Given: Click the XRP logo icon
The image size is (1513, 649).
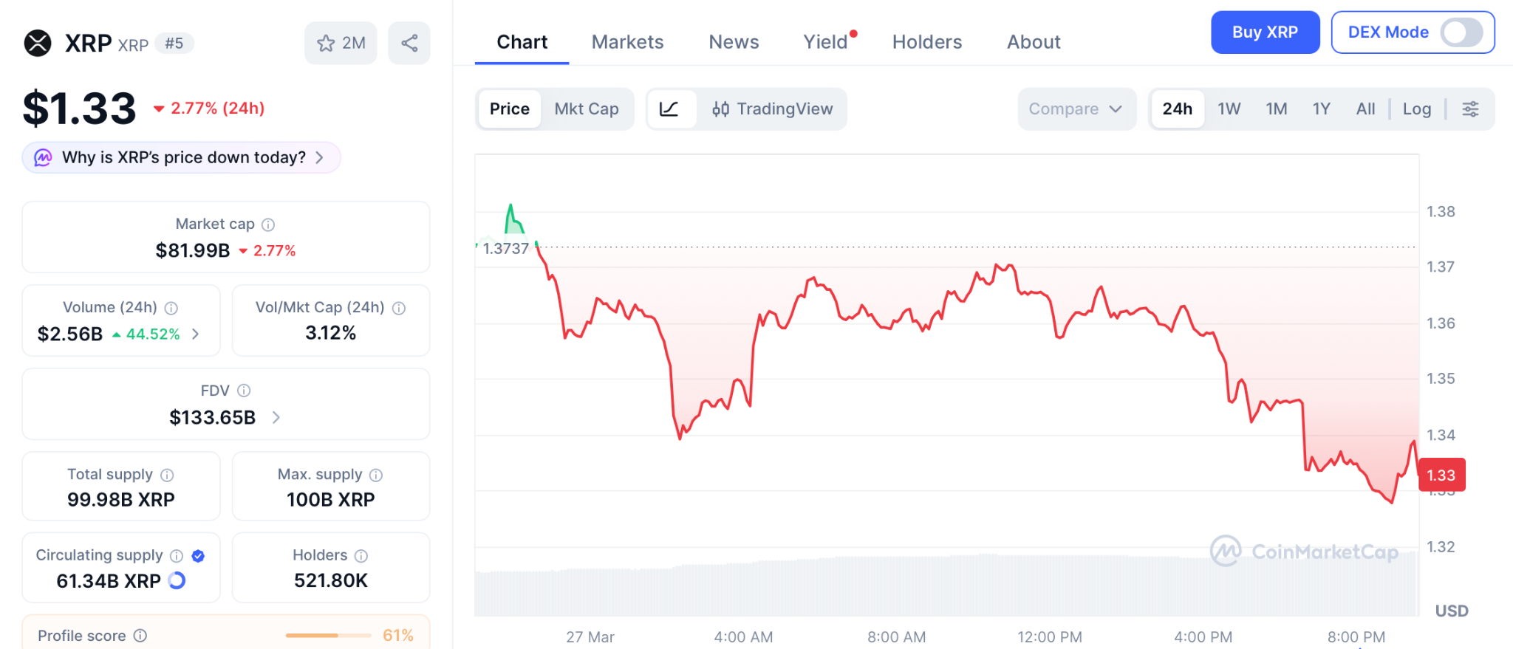Looking at the screenshot, I should tap(38, 43).
